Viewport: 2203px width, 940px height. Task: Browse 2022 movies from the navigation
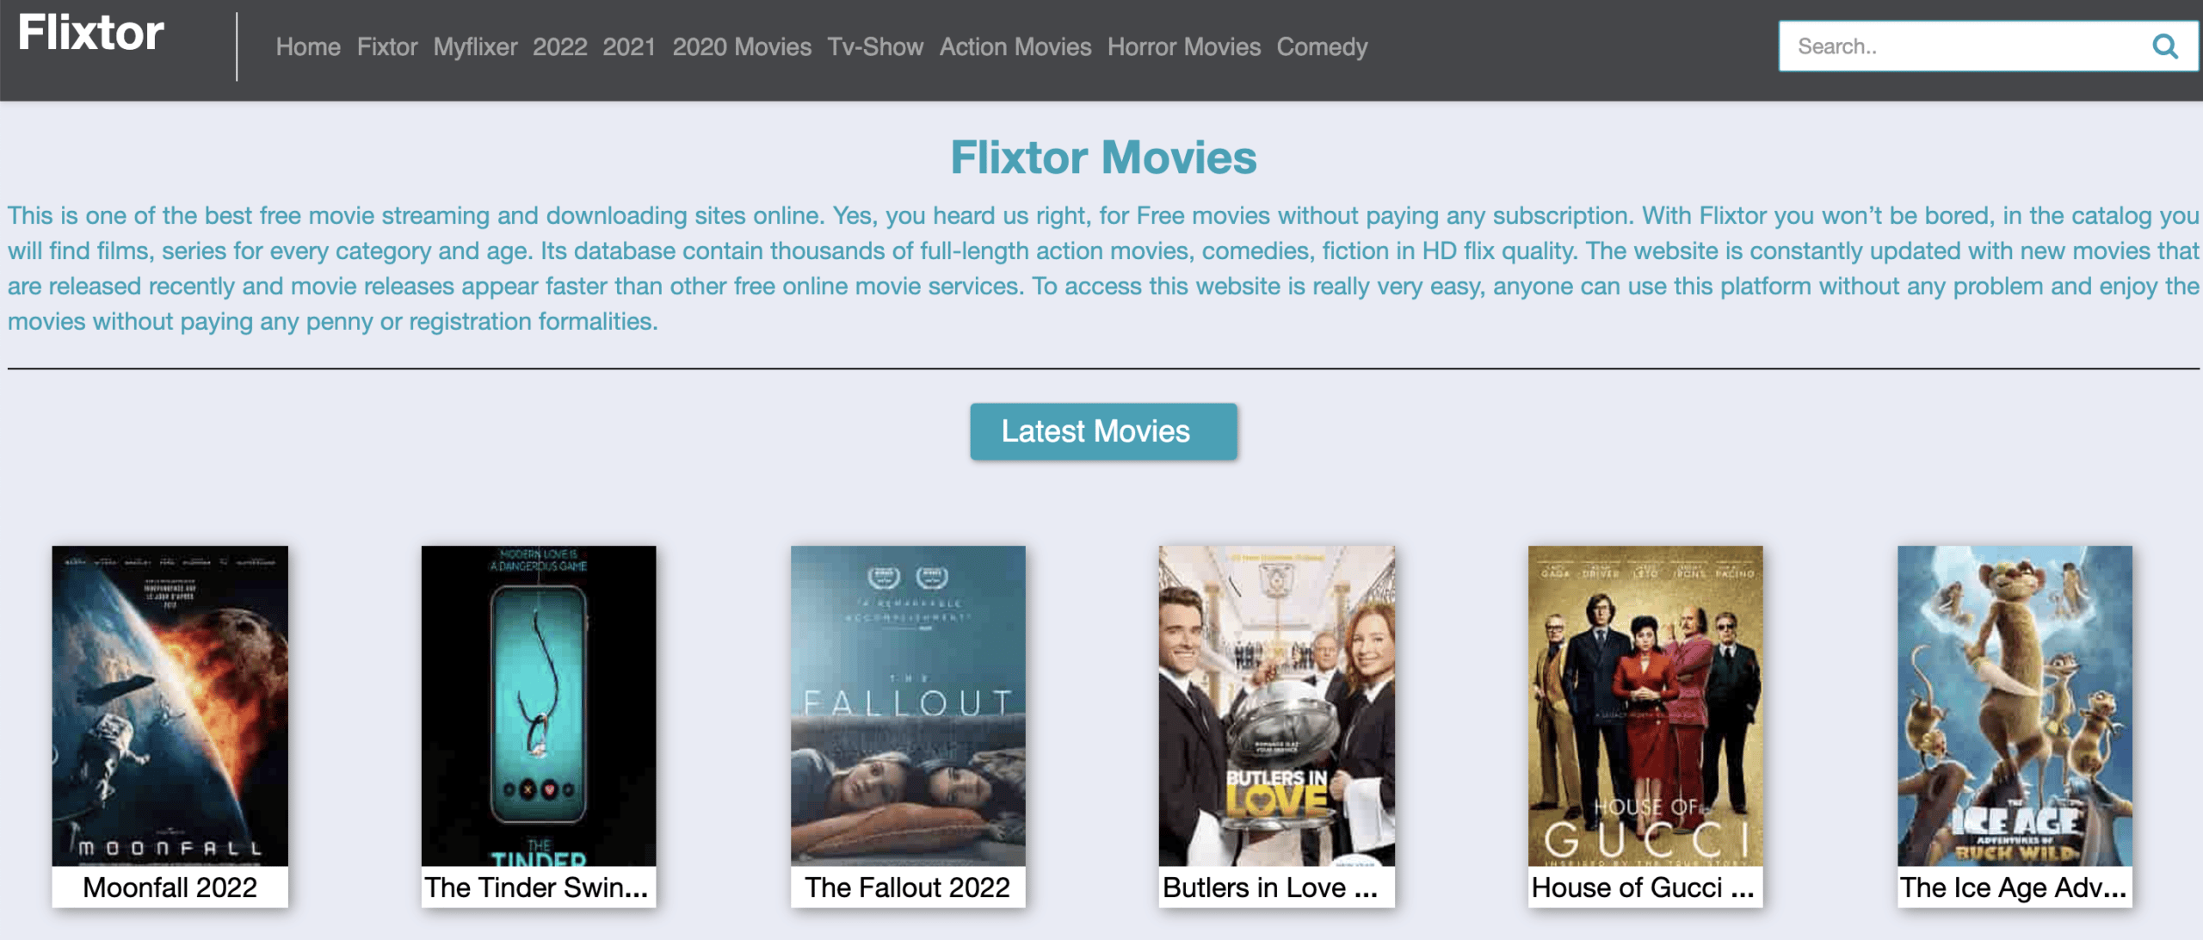561,47
